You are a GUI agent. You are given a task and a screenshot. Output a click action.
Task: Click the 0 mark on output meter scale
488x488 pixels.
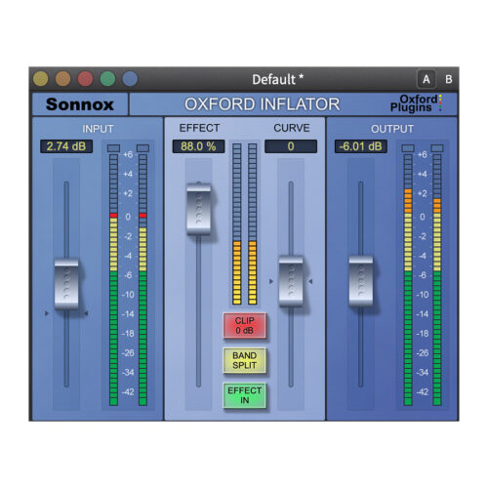[423, 217]
